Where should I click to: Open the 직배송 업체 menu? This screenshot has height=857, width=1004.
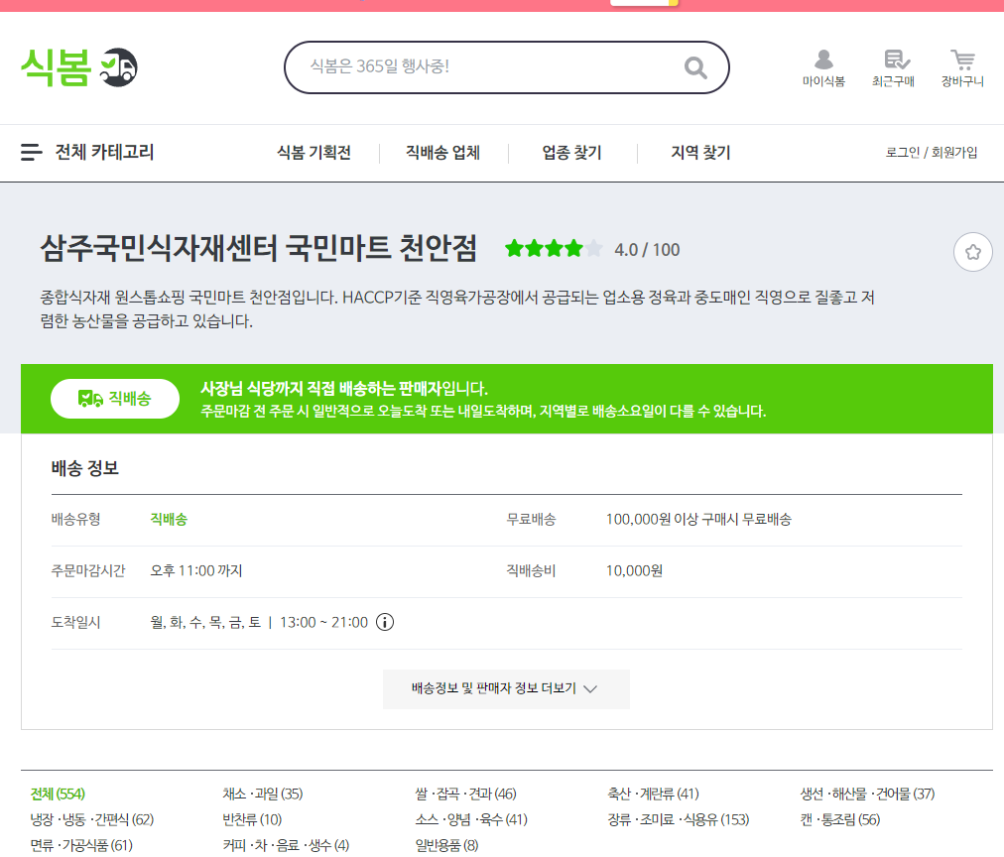pos(443,153)
